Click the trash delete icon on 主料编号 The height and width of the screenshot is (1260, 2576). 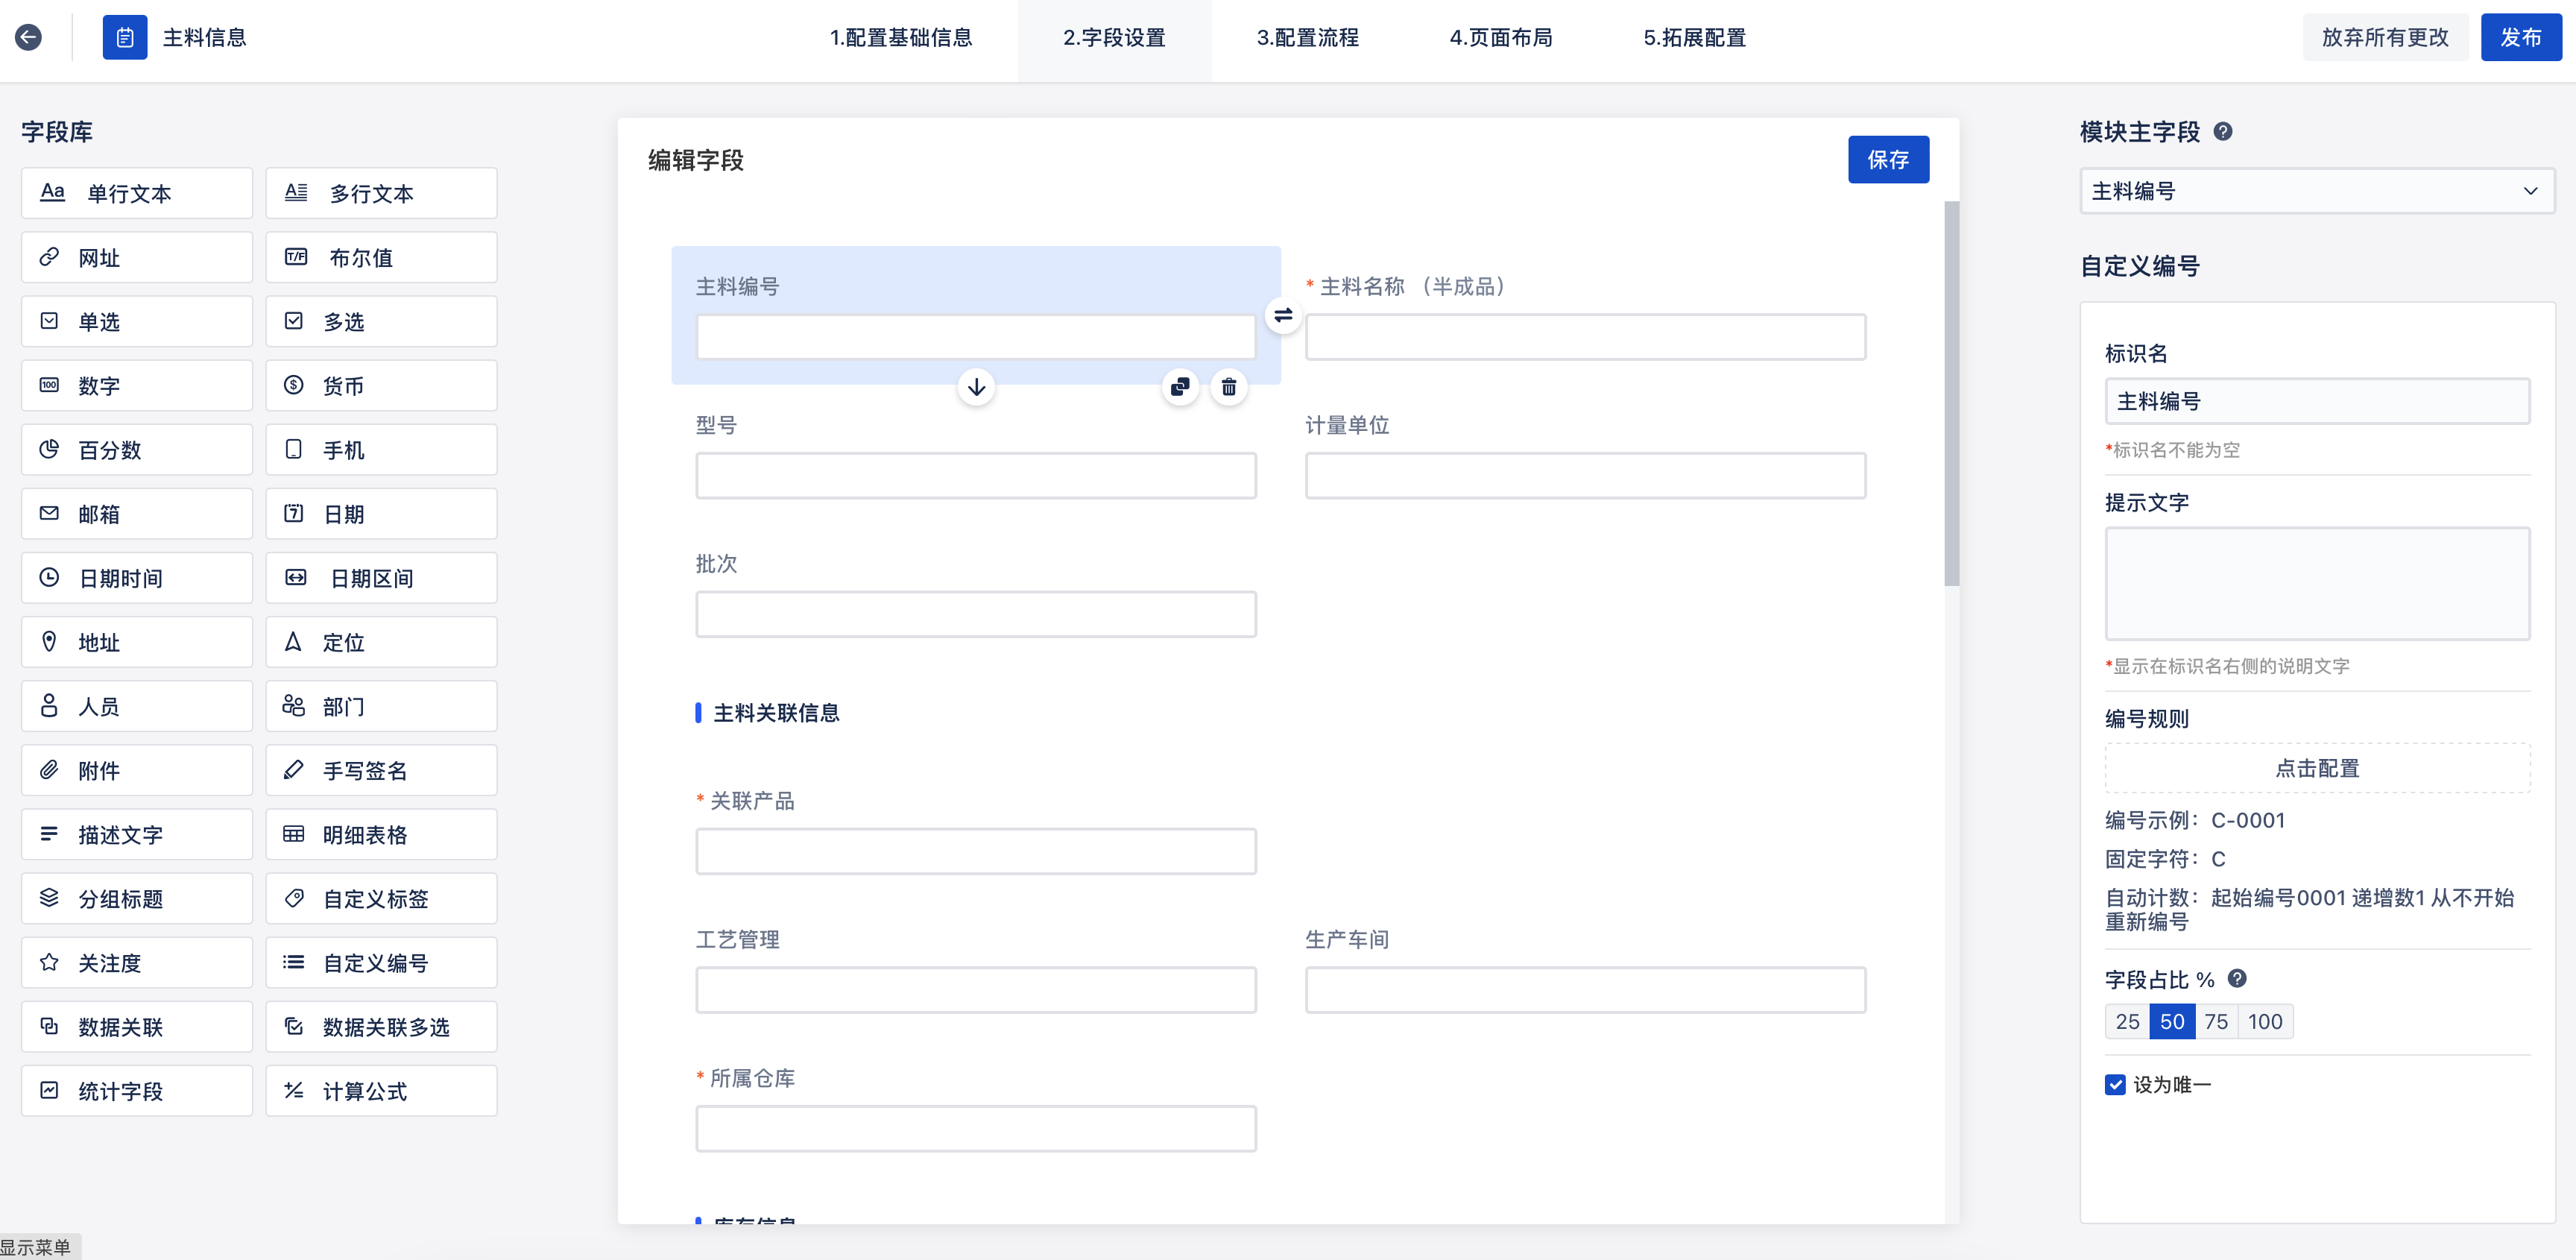tap(1229, 387)
